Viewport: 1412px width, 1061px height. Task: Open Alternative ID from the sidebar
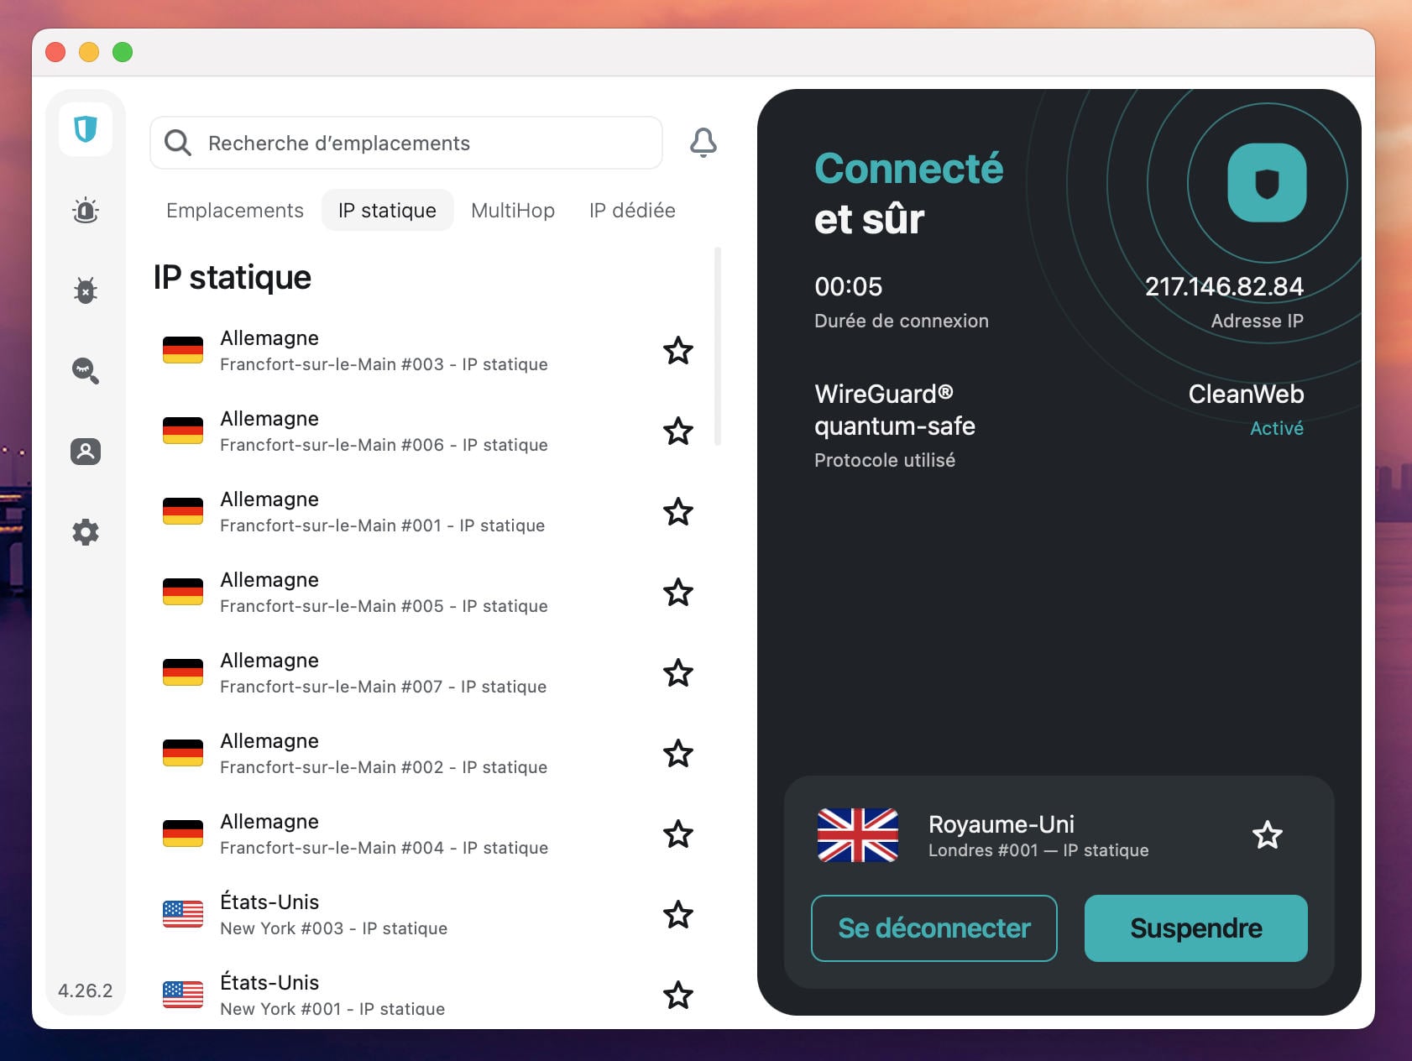pyautogui.click(x=85, y=452)
